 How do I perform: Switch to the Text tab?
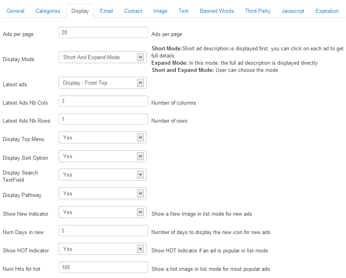183,11
